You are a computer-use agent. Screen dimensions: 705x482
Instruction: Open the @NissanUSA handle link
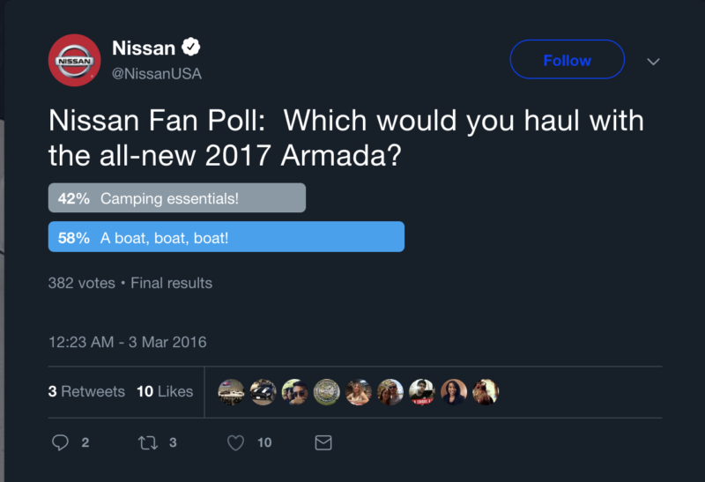(157, 74)
